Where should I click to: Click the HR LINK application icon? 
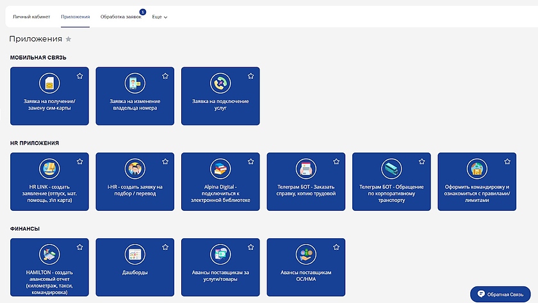(49, 169)
